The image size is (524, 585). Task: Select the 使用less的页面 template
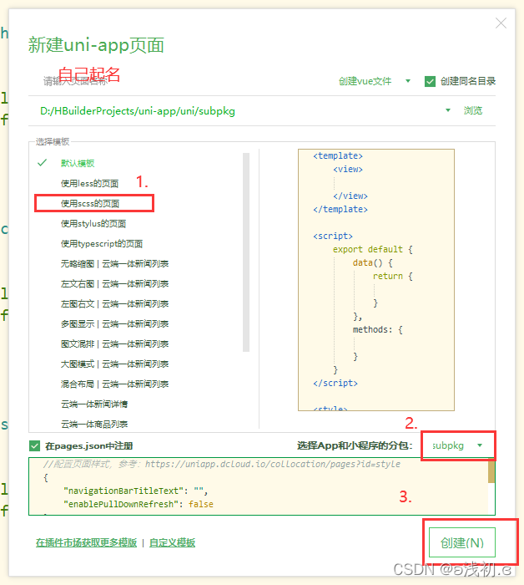click(89, 183)
